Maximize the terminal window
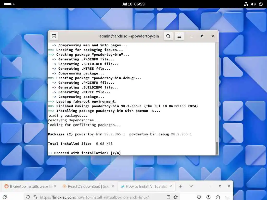The width and height of the screenshot is (267, 200). tap(202, 36)
